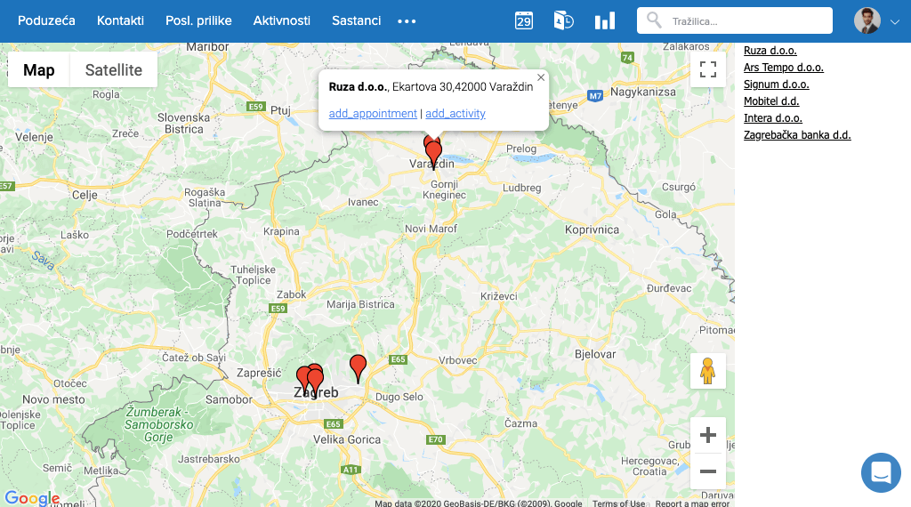This screenshot has height=507, width=911.
Task: Close the Ruza d.o.o. info window
Action: pos(541,77)
